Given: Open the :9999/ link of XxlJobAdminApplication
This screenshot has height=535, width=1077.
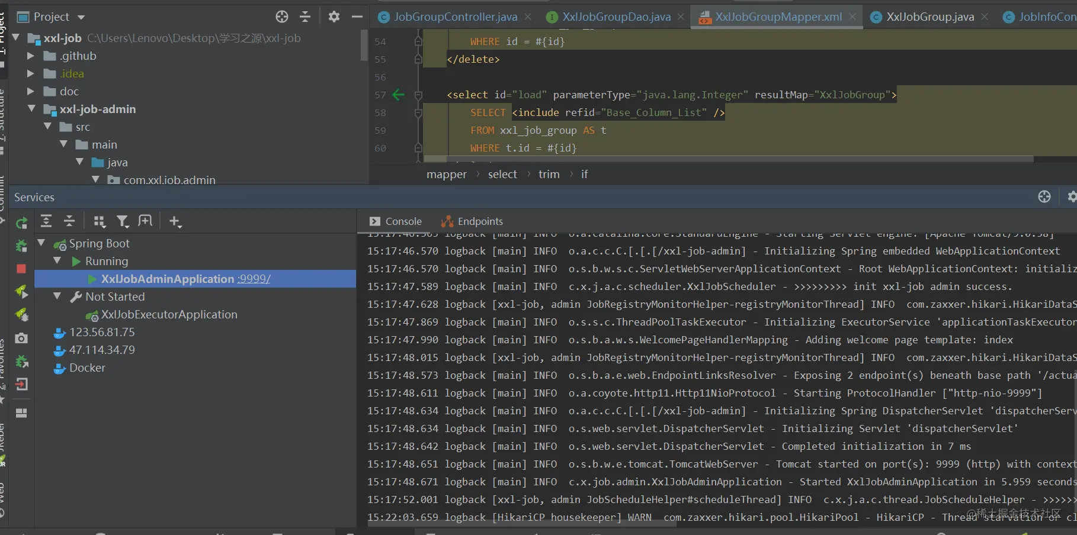Looking at the screenshot, I should (254, 279).
